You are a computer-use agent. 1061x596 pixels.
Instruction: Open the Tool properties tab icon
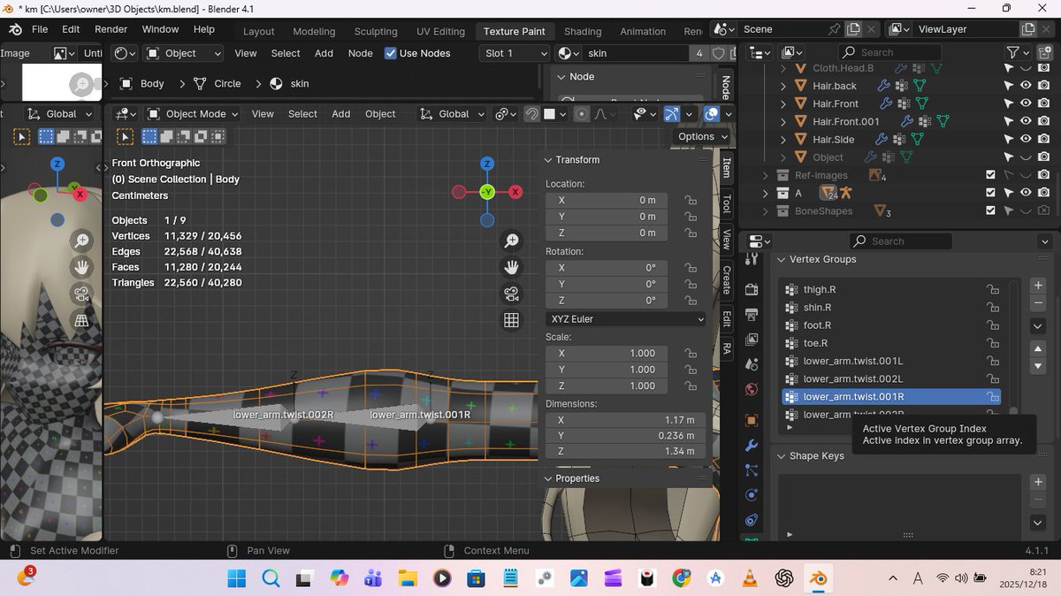(752, 260)
